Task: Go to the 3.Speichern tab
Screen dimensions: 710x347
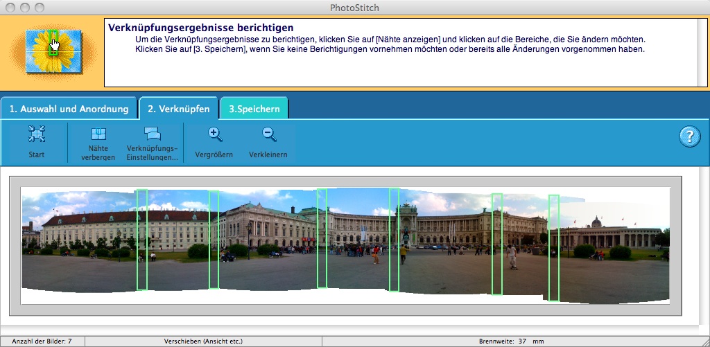Action: (x=254, y=109)
